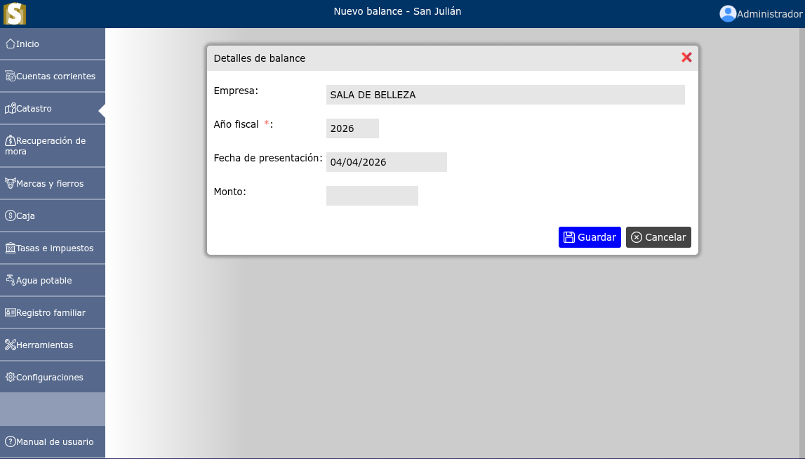
Task: Open Recuperación de mora via its alert icon
Action: point(9,140)
